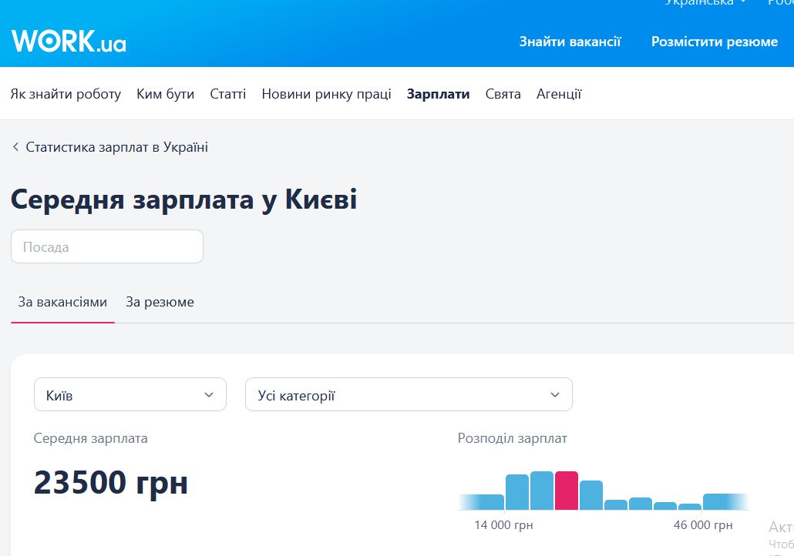Click the back chevron before Статистика зарплат
Screen dimensions: 794x556
(15, 147)
